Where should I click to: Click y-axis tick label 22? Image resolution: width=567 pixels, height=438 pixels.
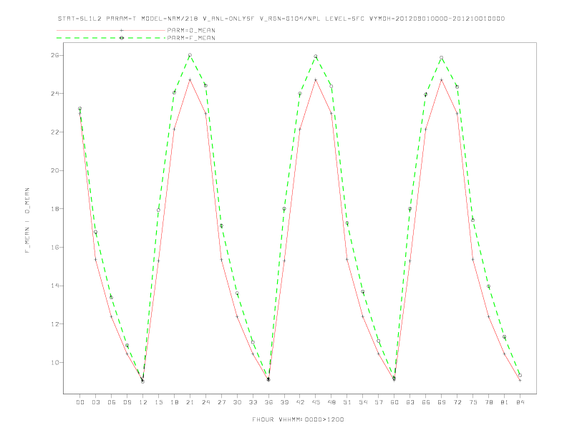point(55,132)
